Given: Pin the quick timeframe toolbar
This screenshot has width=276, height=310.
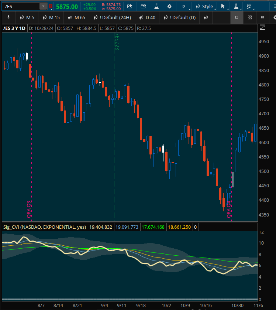Looking at the screenshot, I should (x=8, y=17).
